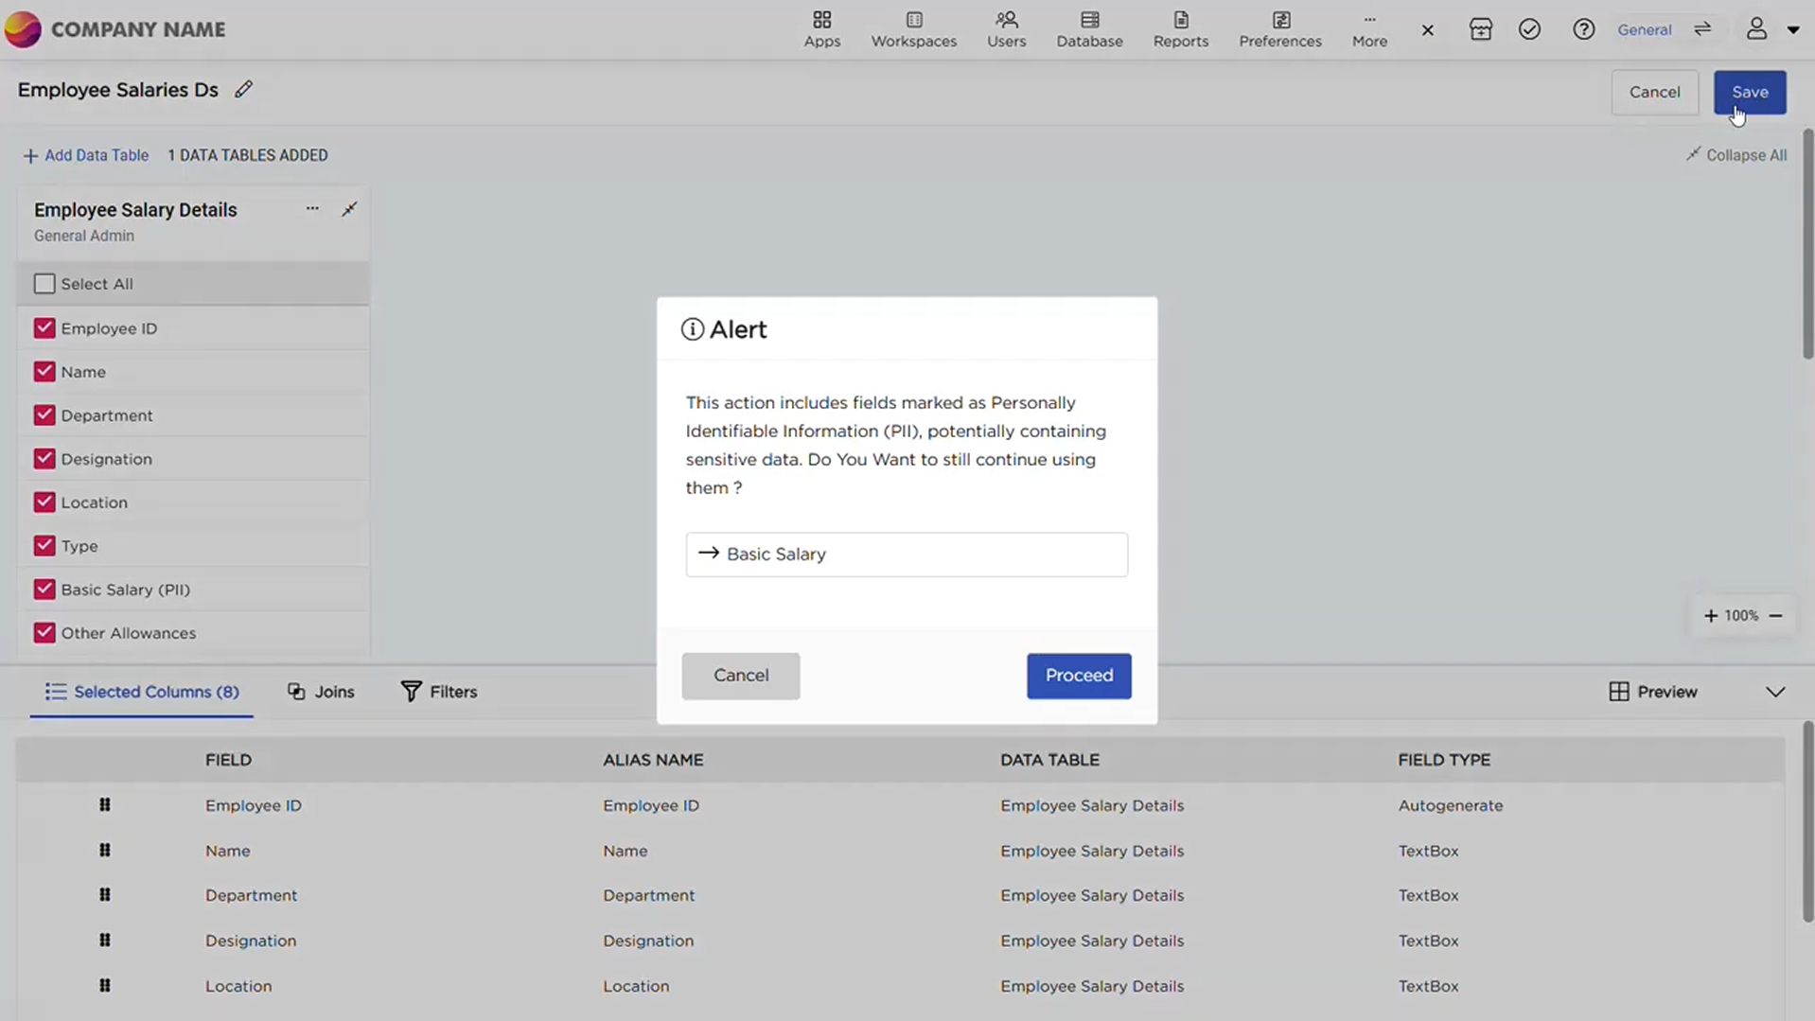This screenshot has width=1815, height=1021.
Task: Switch to the Joins tab
Action: click(321, 692)
